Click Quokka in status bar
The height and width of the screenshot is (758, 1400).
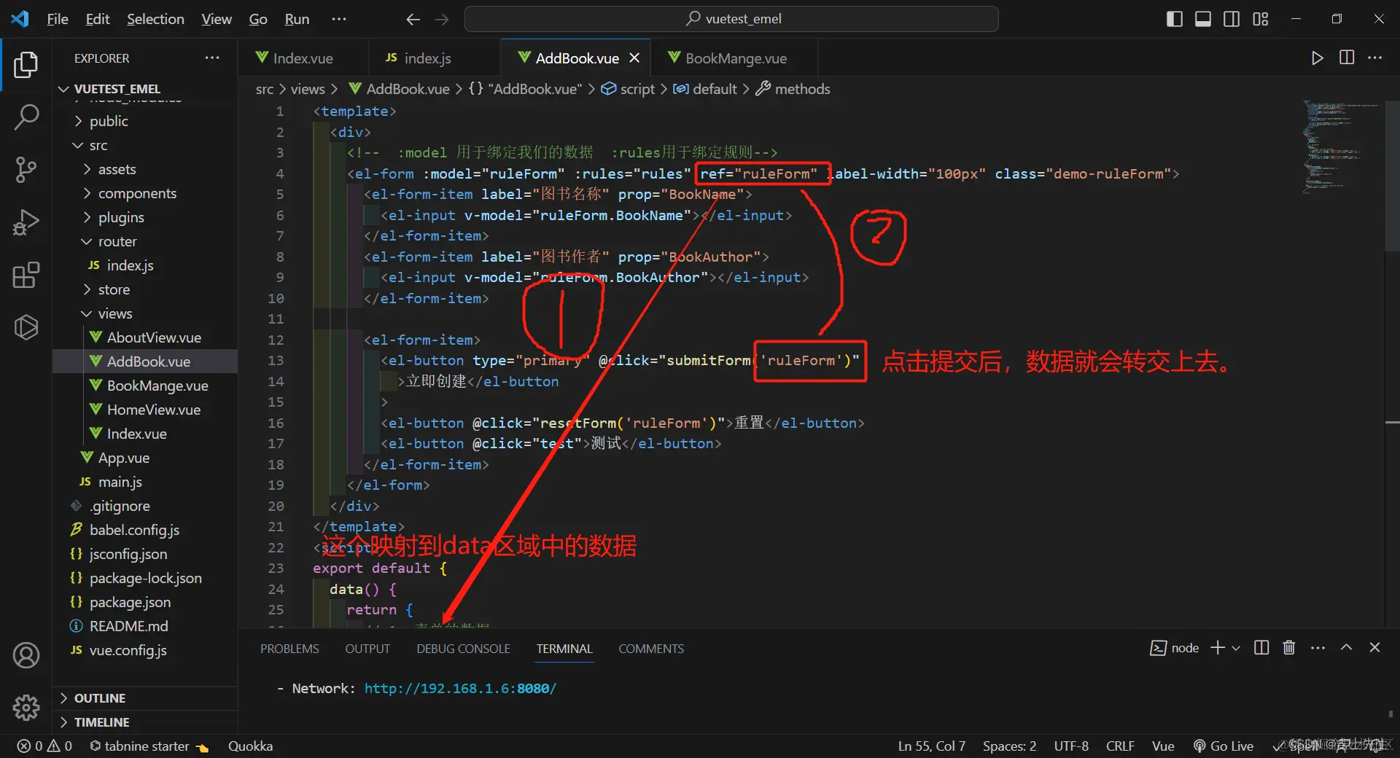pyautogui.click(x=250, y=746)
